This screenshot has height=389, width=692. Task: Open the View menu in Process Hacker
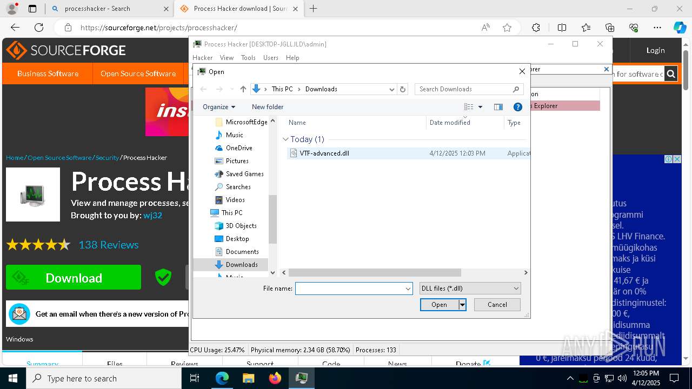point(227,58)
